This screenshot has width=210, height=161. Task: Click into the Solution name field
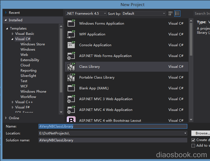pyautogui.click(x=113, y=140)
